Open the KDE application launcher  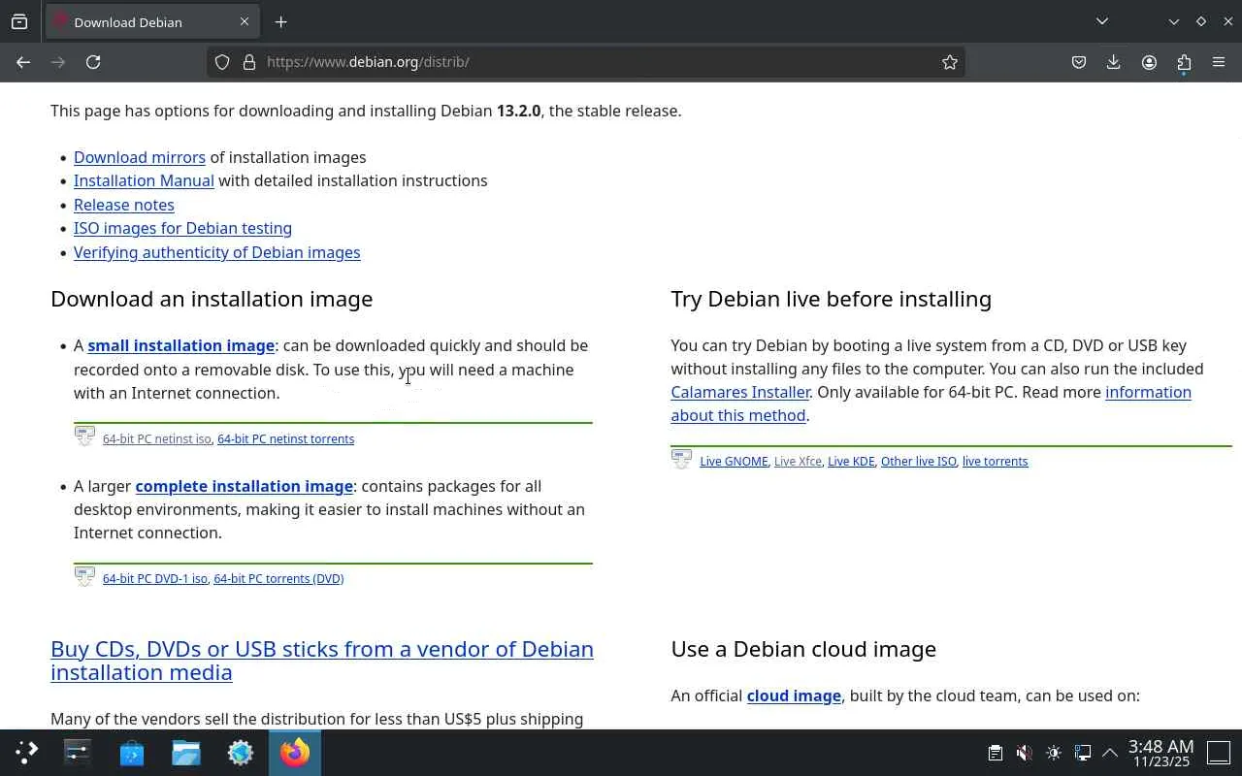click(x=26, y=752)
